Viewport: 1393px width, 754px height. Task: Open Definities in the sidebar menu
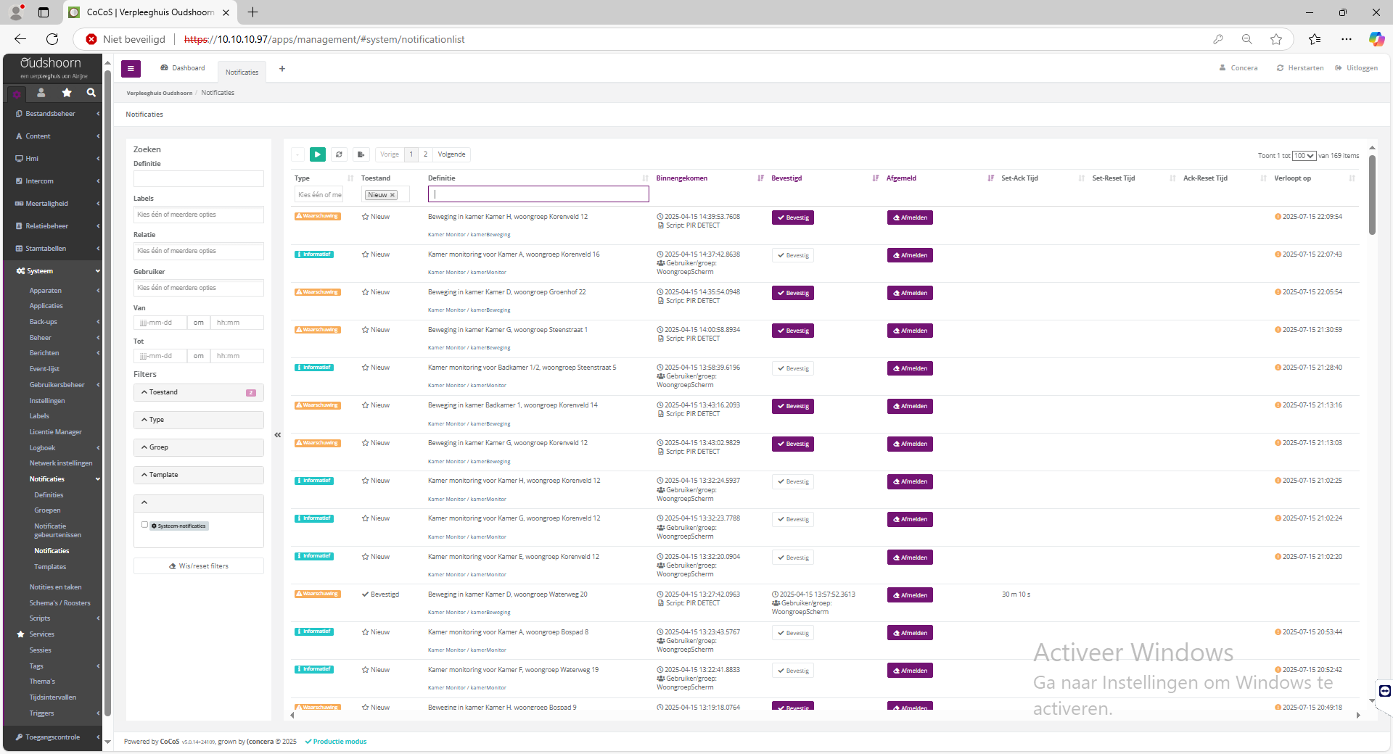pyautogui.click(x=49, y=495)
